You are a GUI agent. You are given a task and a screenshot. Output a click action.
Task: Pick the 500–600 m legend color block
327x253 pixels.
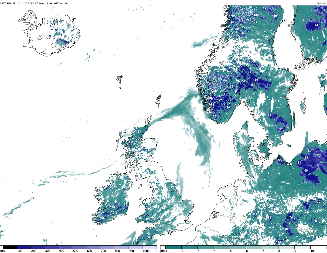click(x=80, y=247)
